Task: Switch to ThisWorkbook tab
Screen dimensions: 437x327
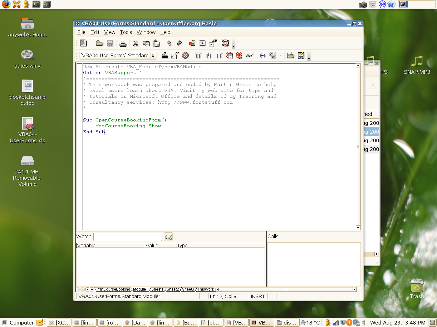Action: coord(206,289)
